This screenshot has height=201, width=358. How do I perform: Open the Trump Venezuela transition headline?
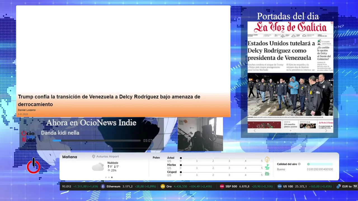coord(109,100)
